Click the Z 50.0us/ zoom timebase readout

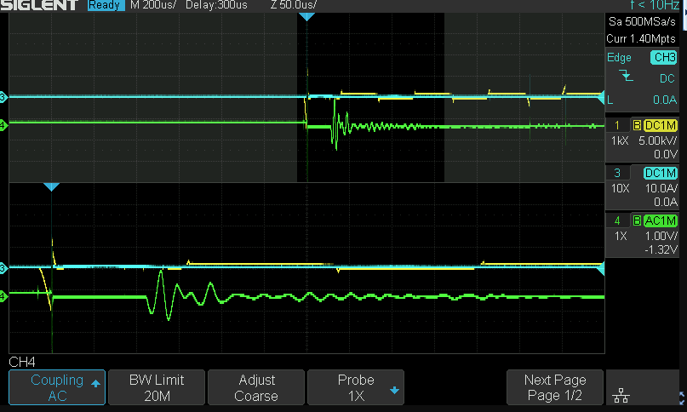point(293,5)
